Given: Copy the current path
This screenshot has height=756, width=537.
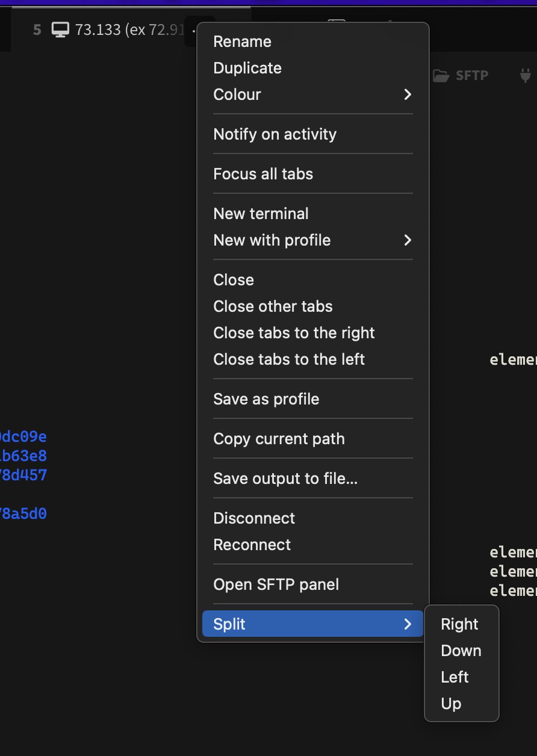Looking at the screenshot, I should 279,439.
